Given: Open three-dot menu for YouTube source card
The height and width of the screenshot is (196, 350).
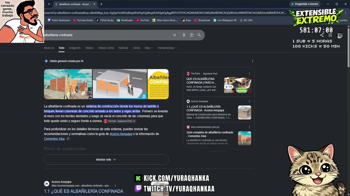Looking at the screenshot, I should click(249, 73).
